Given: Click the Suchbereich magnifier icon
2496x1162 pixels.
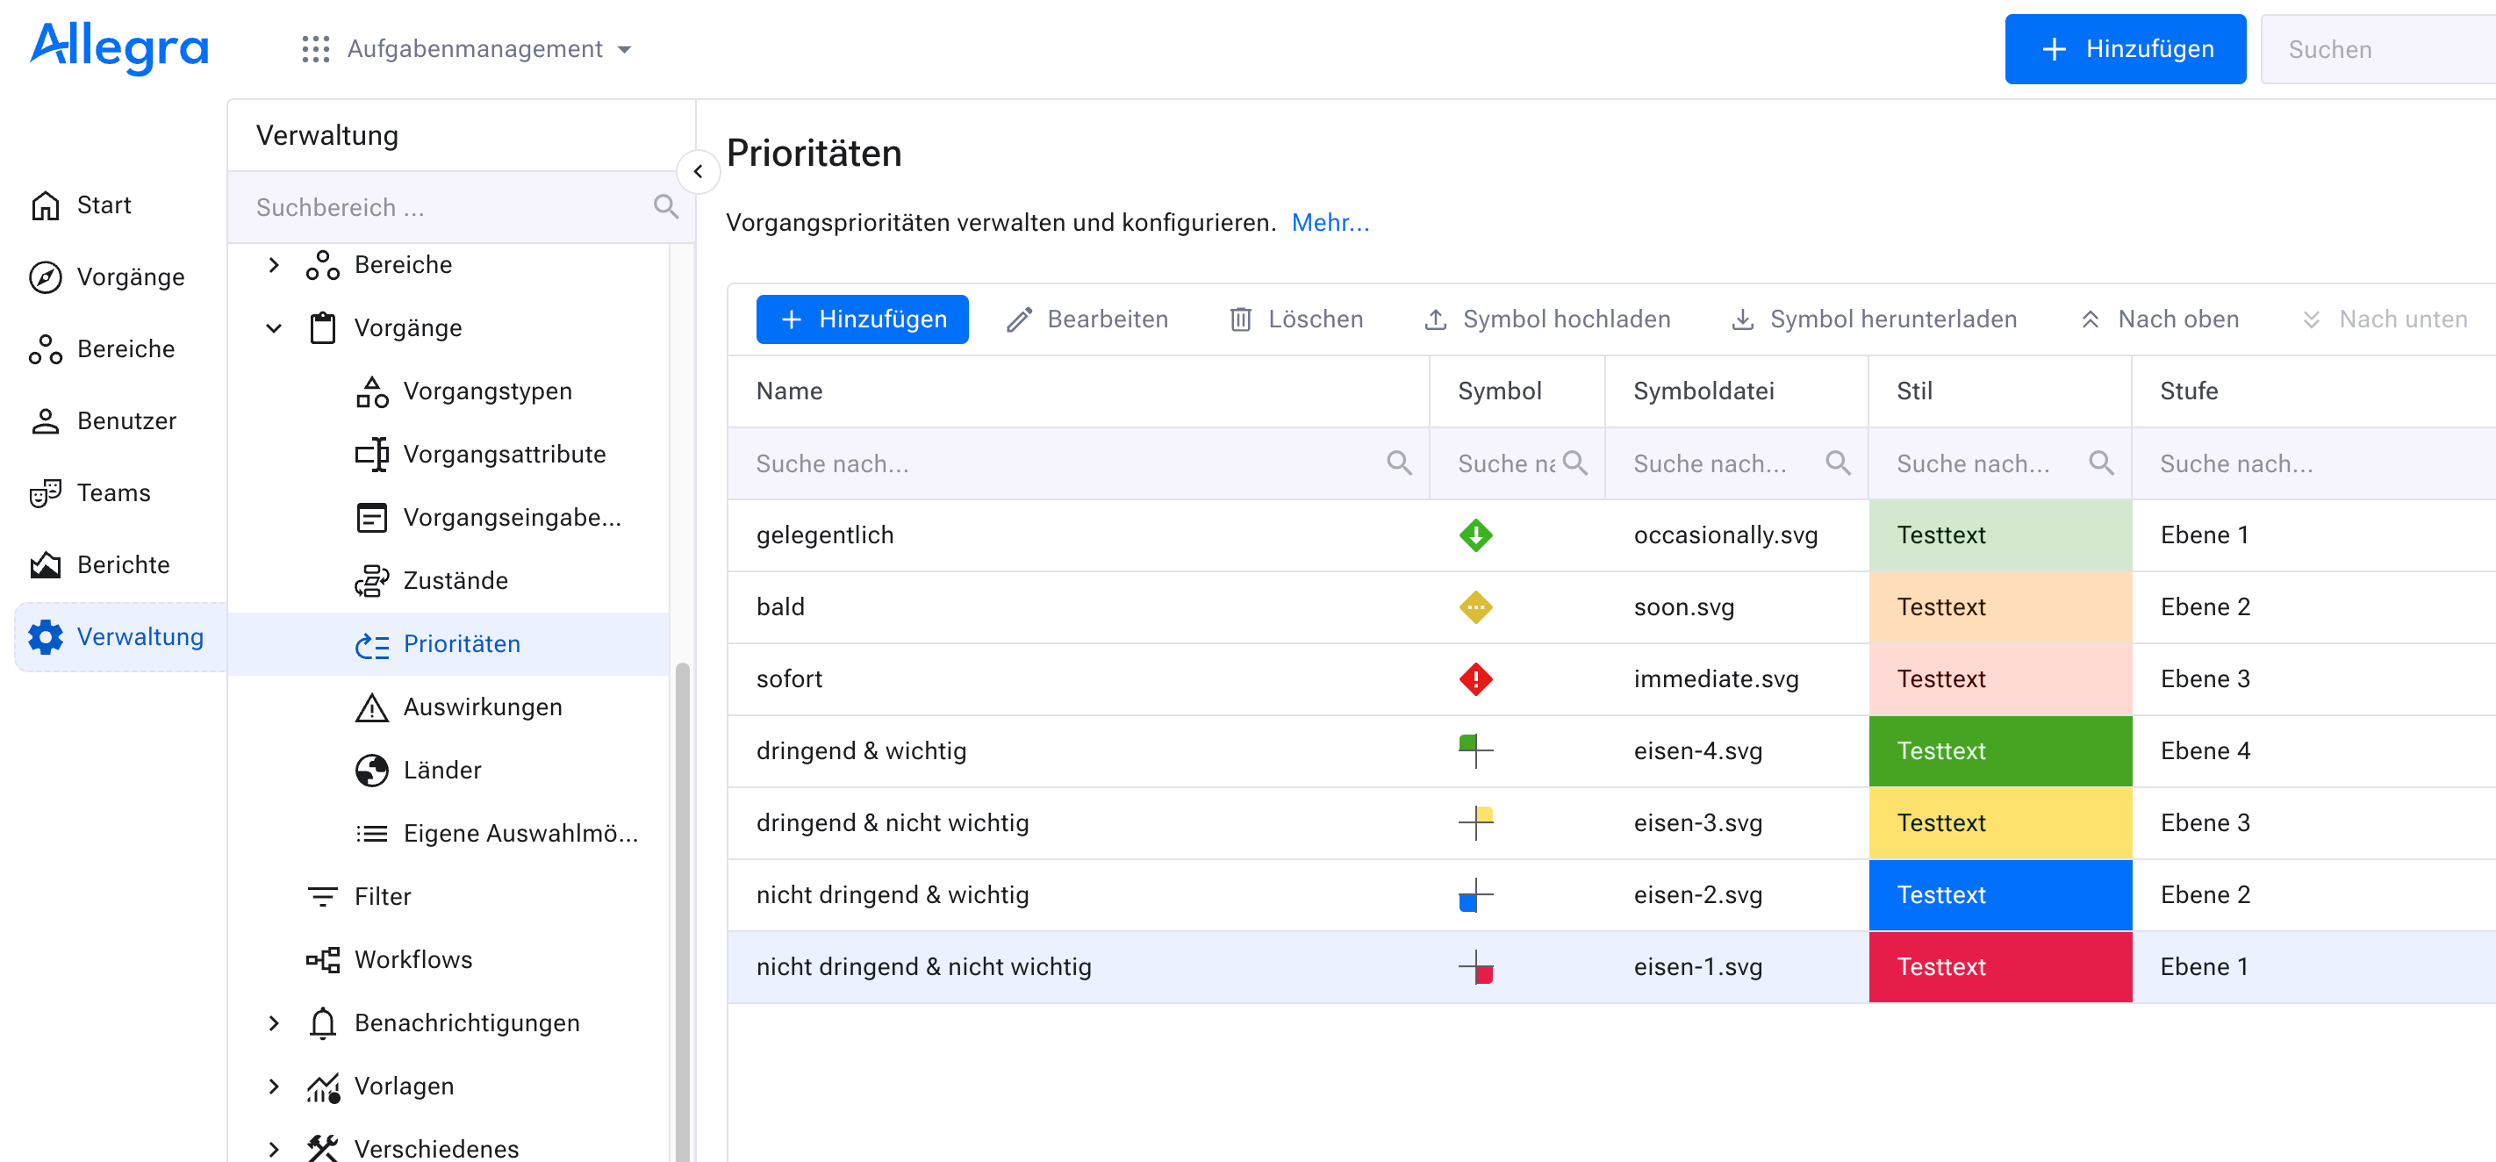Looking at the screenshot, I should [x=665, y=206].
